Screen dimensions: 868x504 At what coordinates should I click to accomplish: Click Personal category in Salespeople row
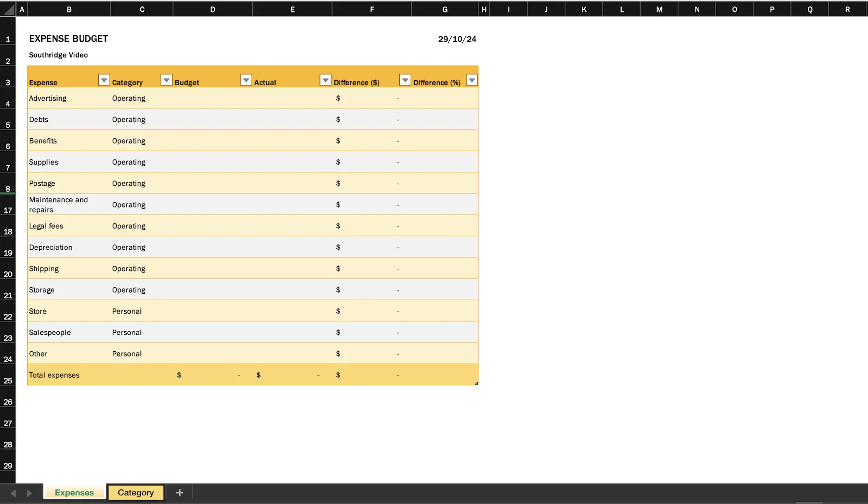142,332
